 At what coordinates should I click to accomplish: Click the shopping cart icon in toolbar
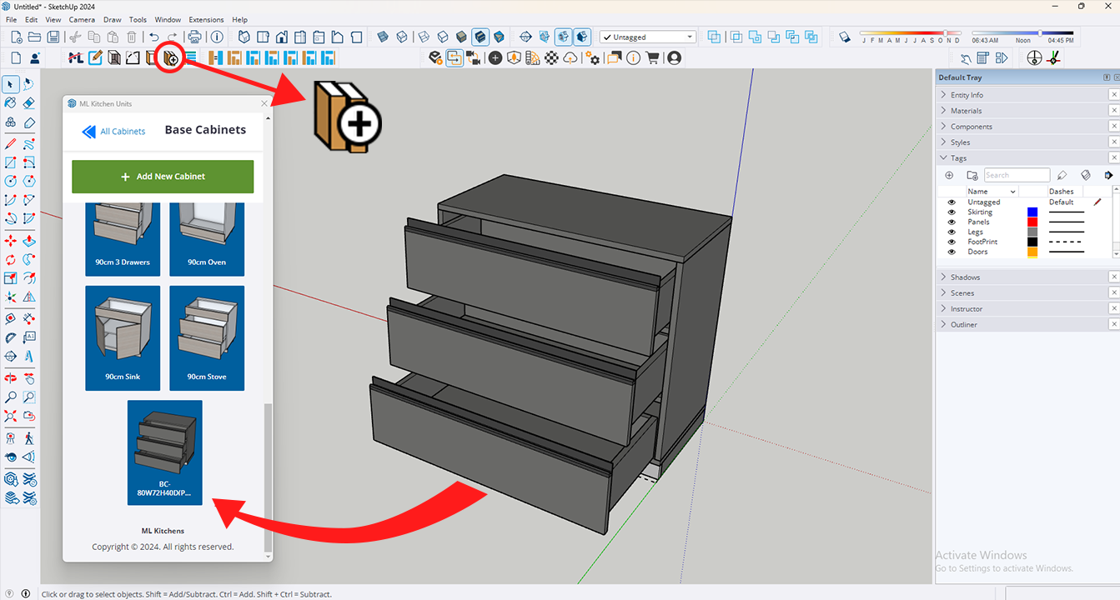click(x=652, y=58)
